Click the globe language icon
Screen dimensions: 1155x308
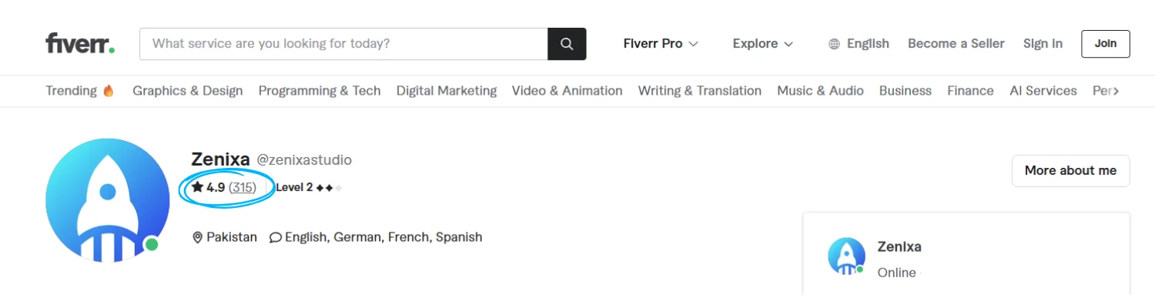834,44
